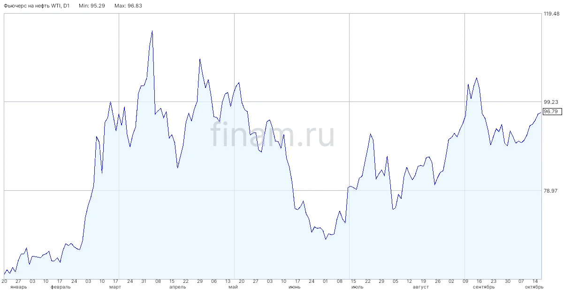Click the "июль" month label
This screenshot has width=563, height=296.
pos(357,287)
